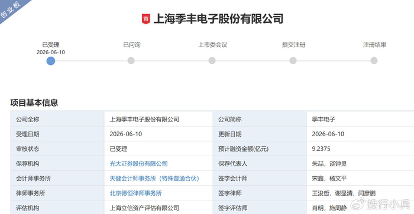Click the 更新日期 label cell
414x214 pixels.
[x=260, y=134]
